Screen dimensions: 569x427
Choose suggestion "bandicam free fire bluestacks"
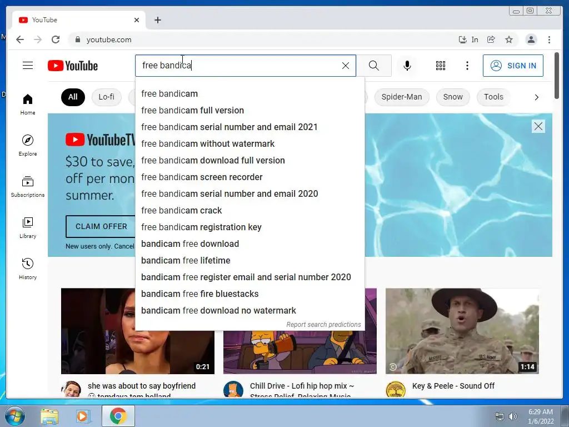coord(250,294)
